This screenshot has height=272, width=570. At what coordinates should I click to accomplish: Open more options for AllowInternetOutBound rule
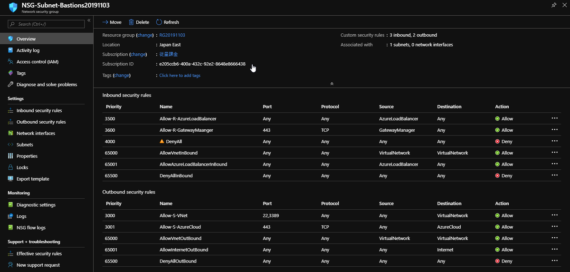coord(554,250)
